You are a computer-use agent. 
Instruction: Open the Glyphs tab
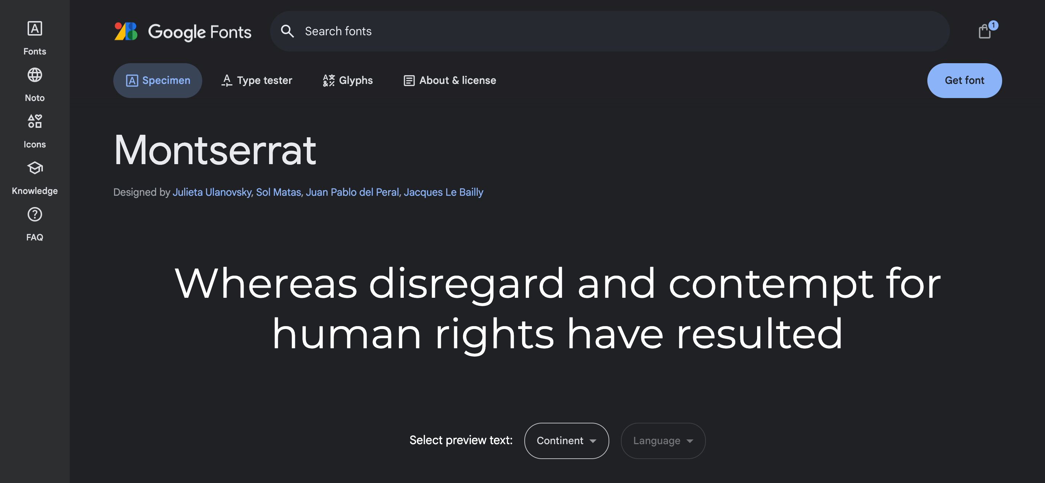pos(347,80)
